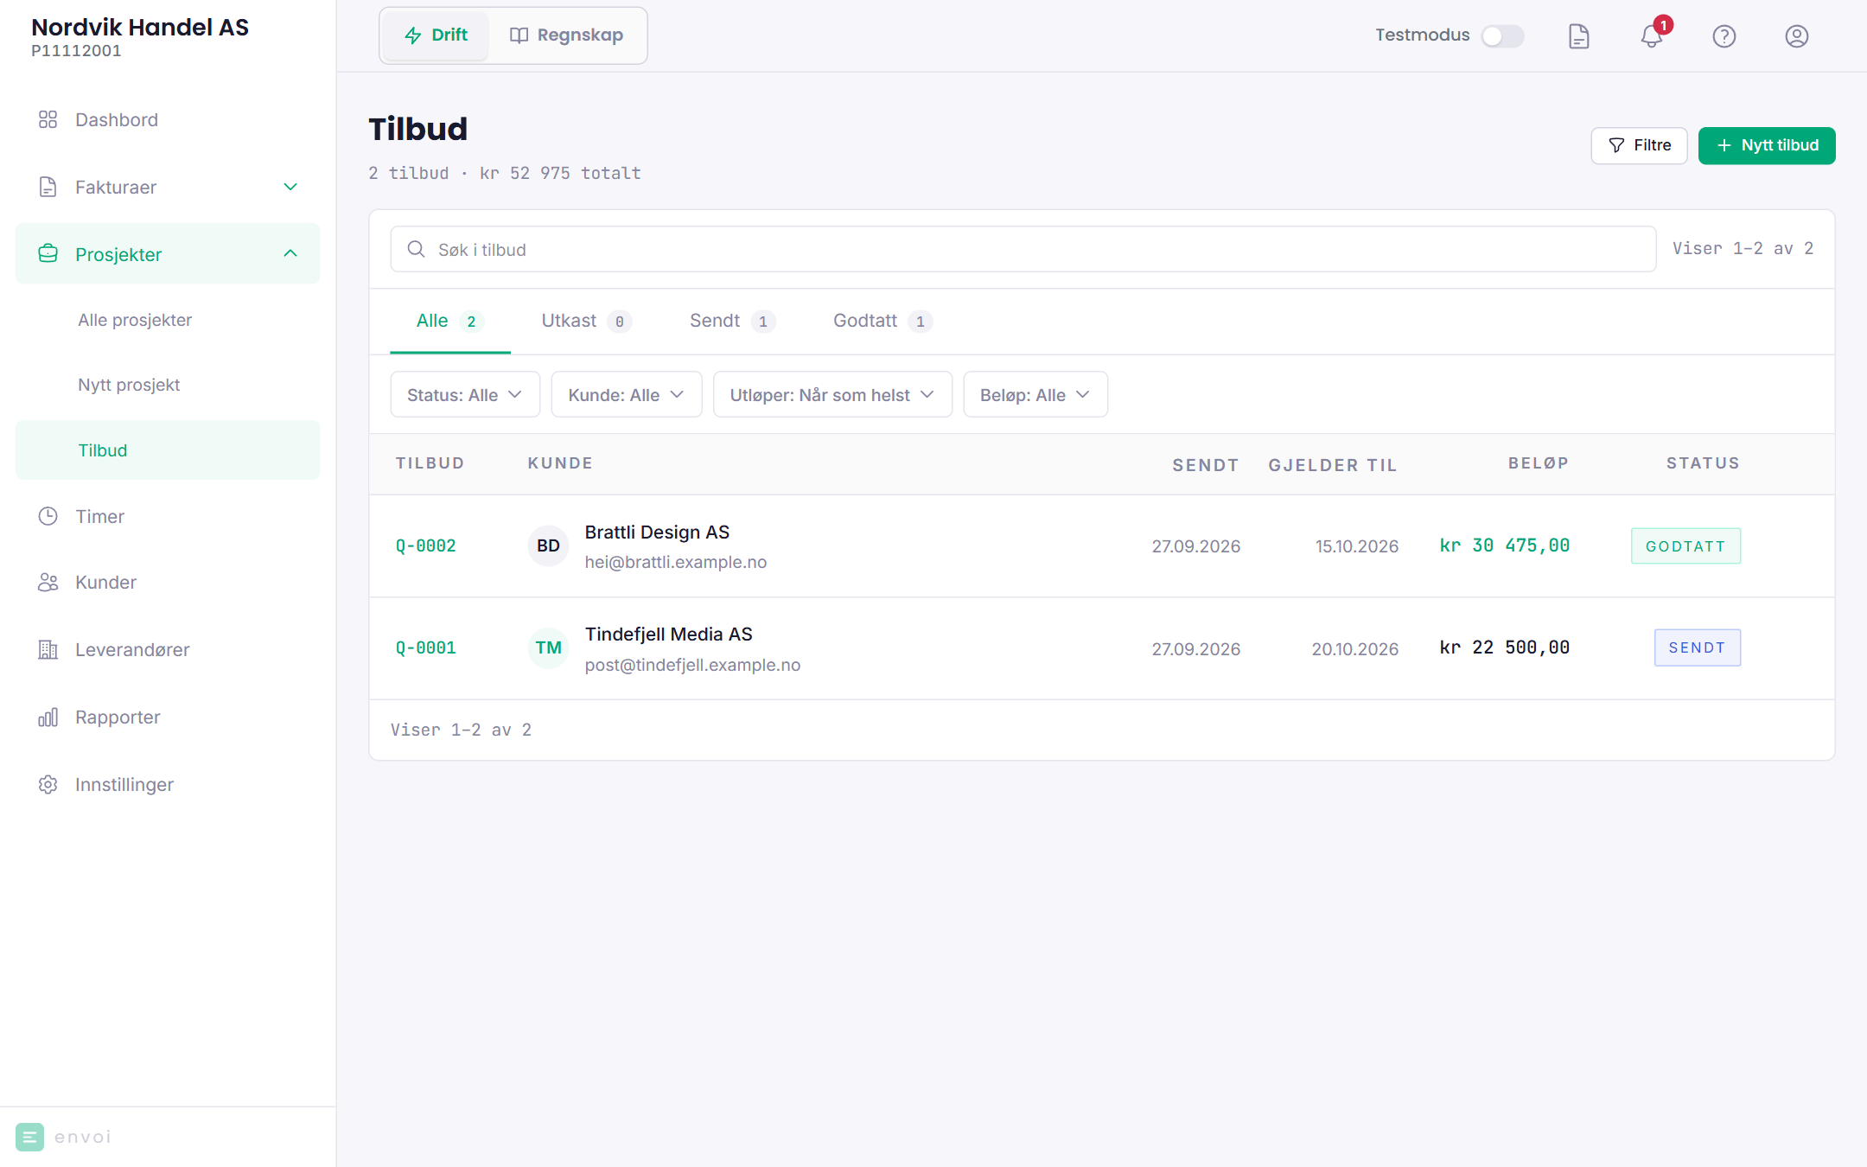Toggle the Testmodus switch
This screenshot has height=1167, width=1867.
[1502, 35]
